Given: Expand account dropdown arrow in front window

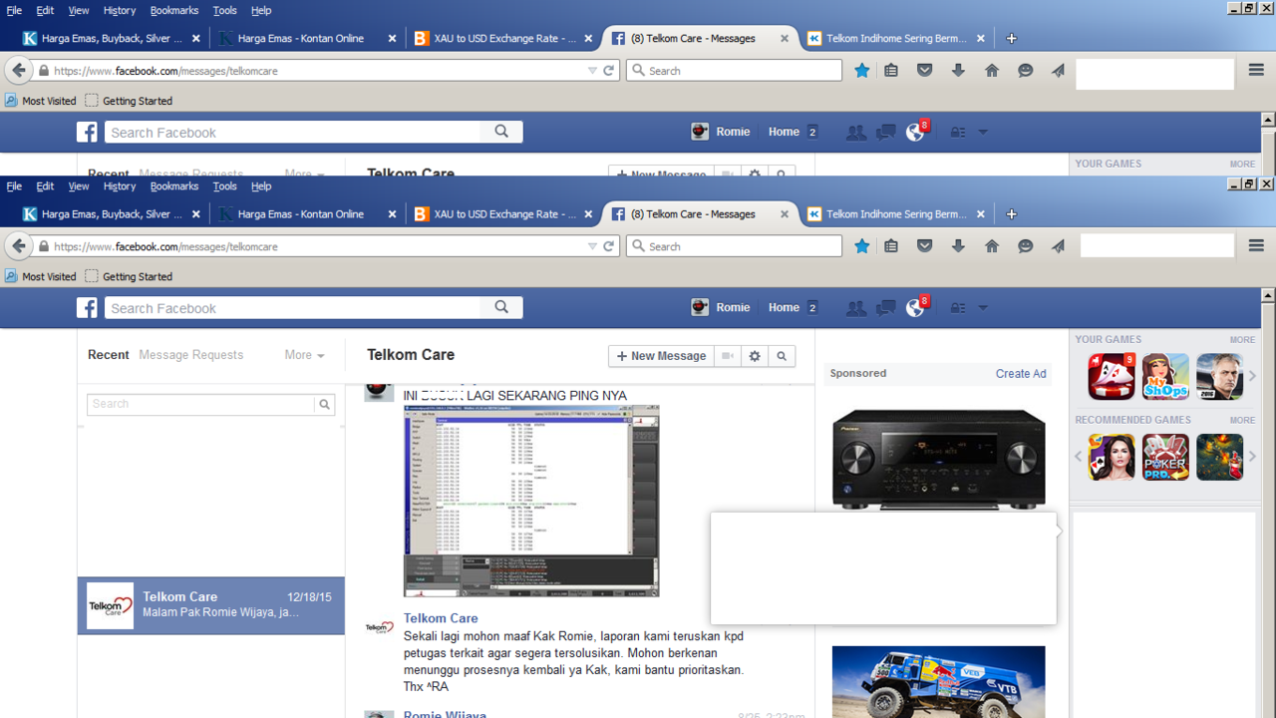Looking at the screenshot, I should pos(983,308).
